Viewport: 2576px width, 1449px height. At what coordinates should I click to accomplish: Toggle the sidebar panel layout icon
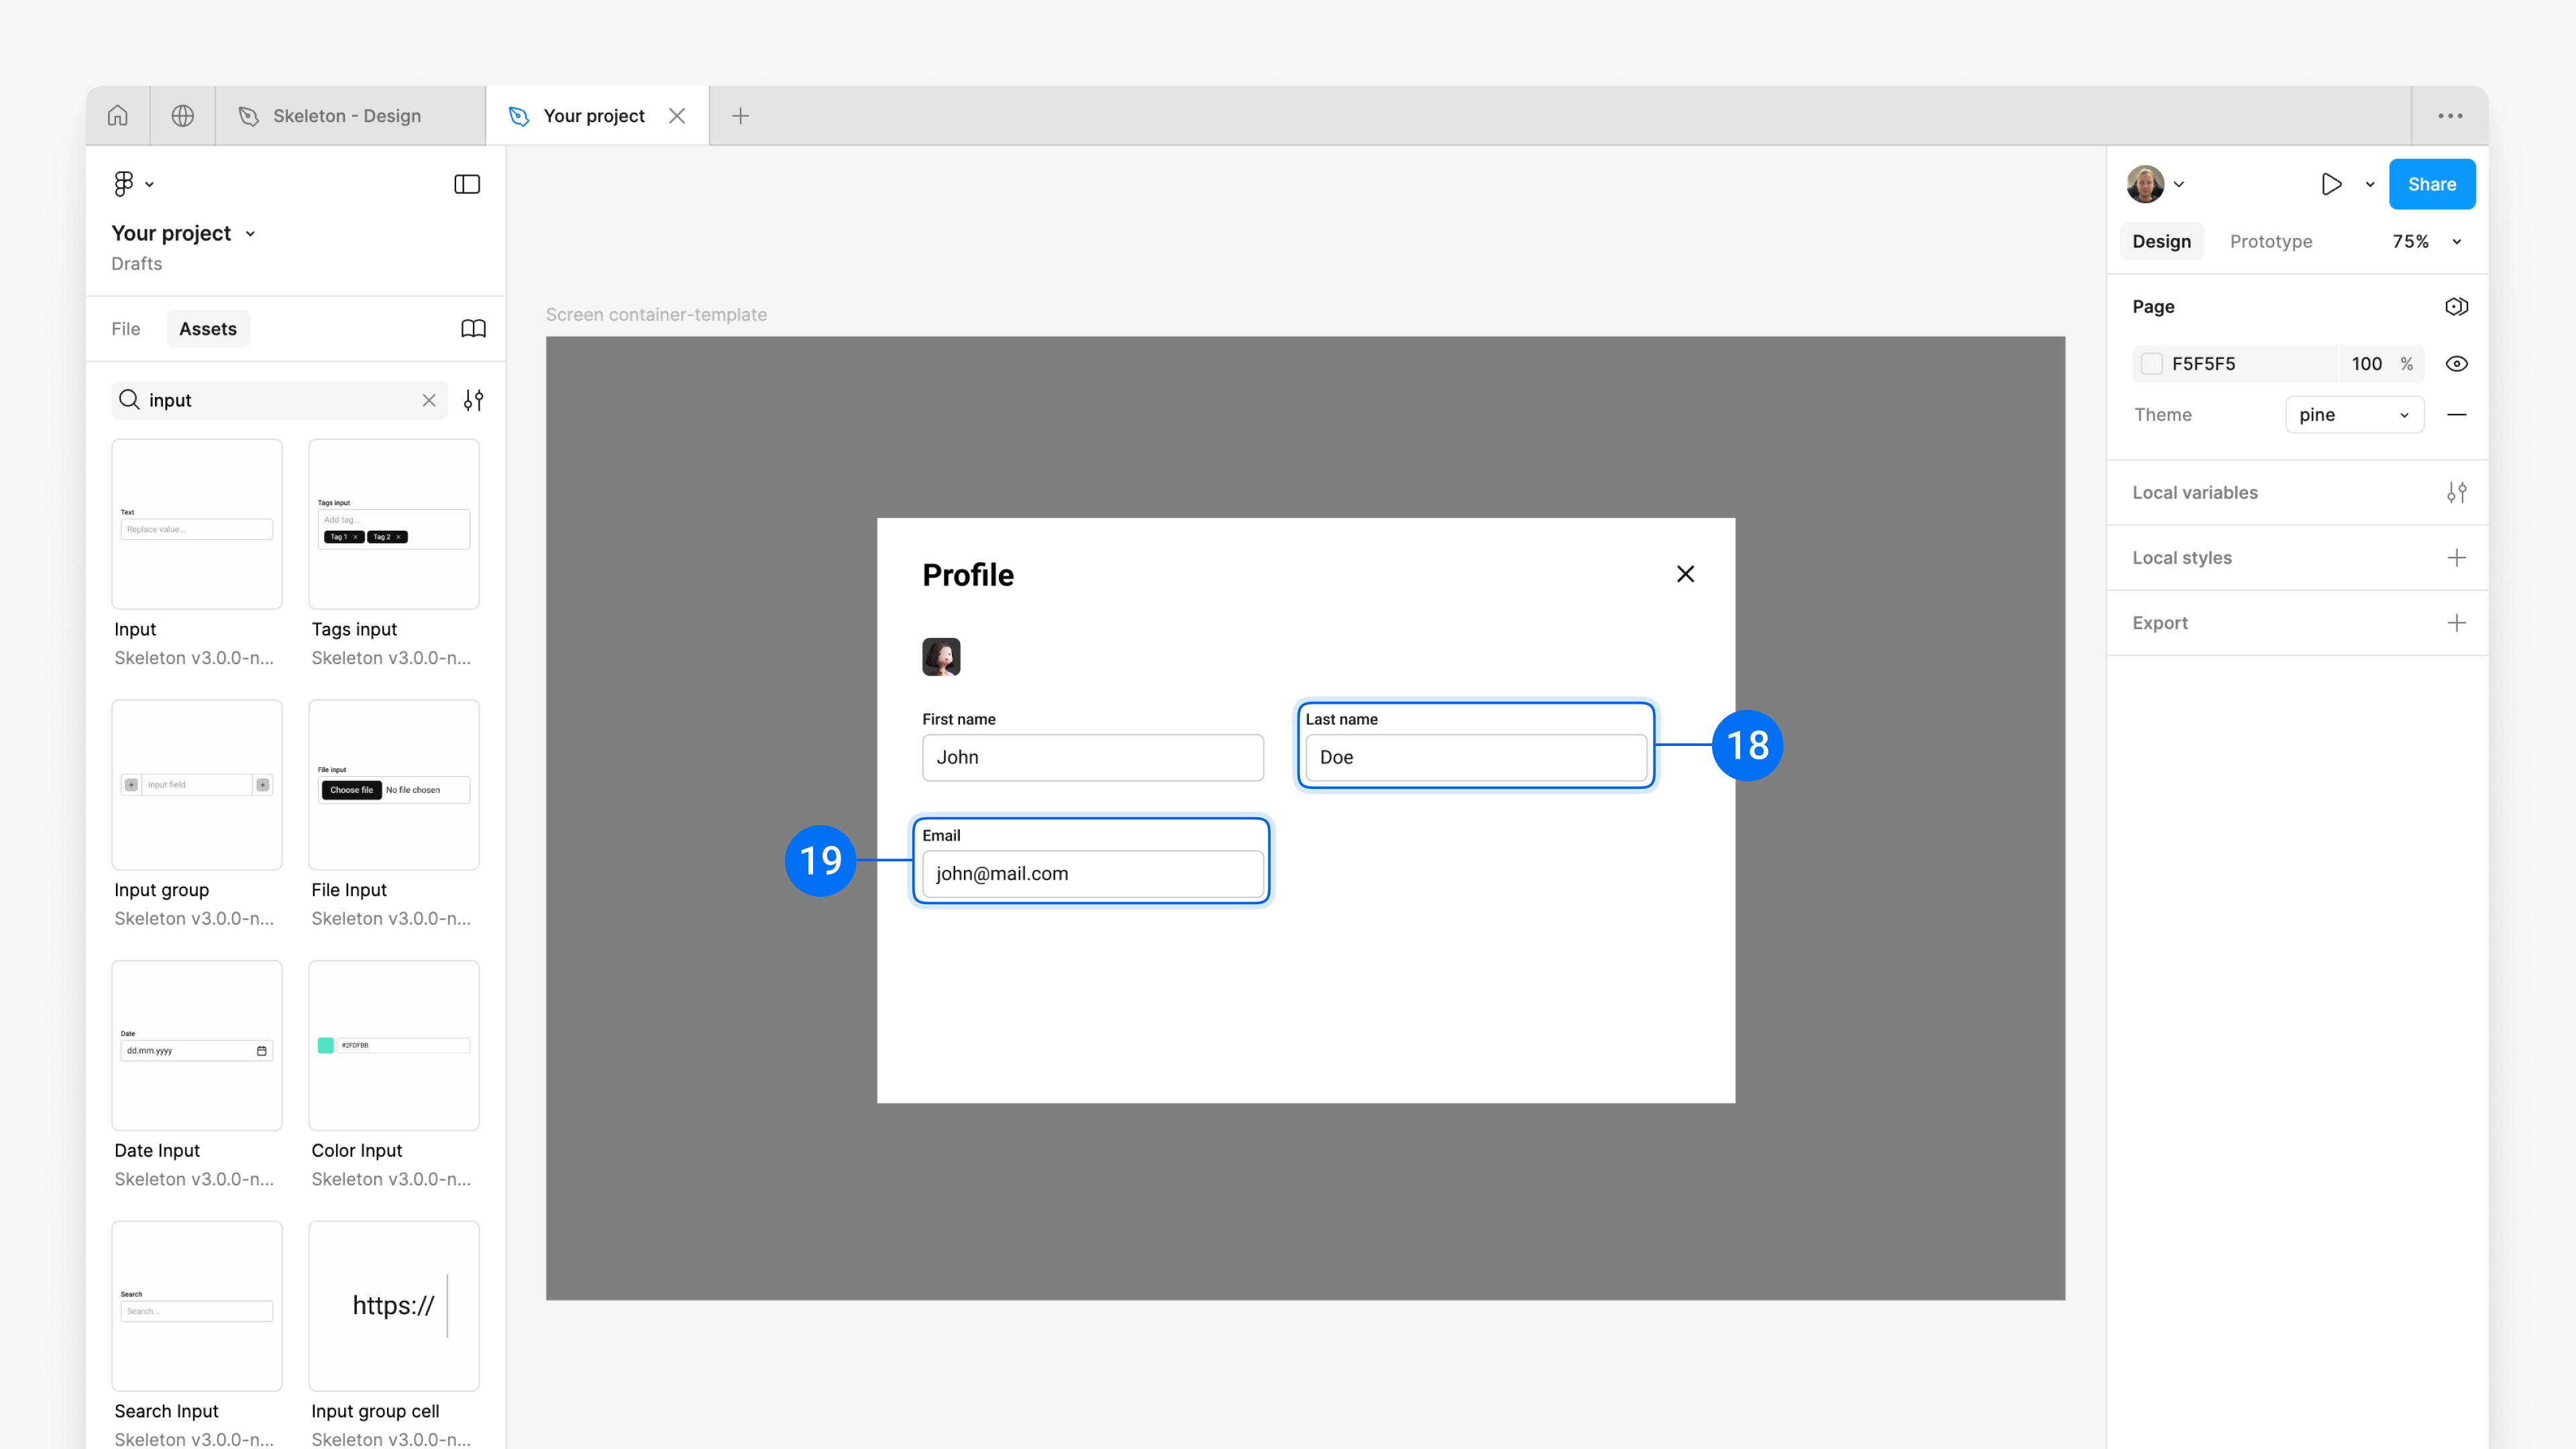pos(467,184)
